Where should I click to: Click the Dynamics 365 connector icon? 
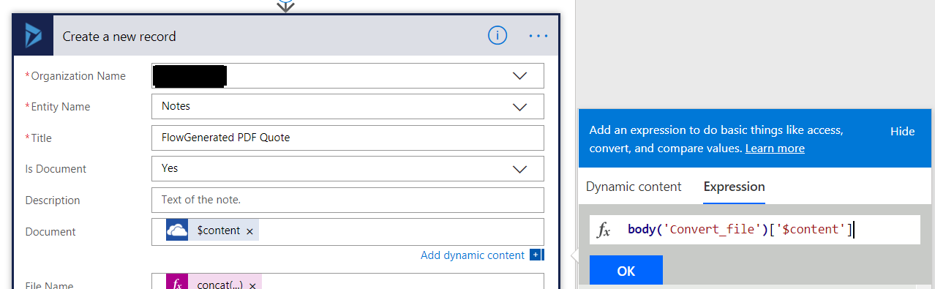tap(34, 36)
